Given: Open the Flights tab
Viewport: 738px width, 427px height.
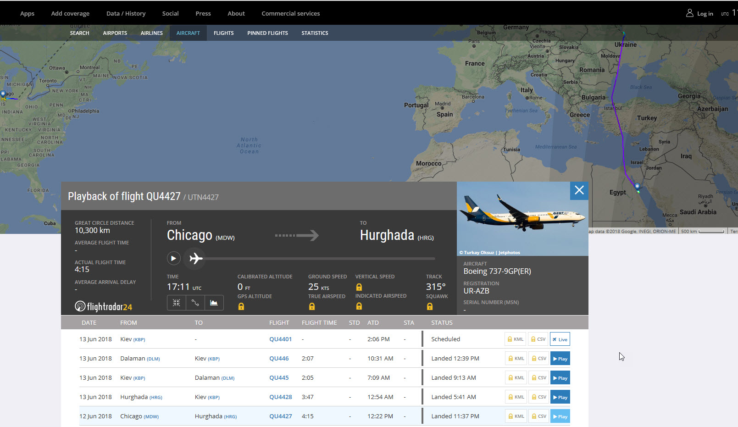Looking at the screenshot, I should (223, 33).
